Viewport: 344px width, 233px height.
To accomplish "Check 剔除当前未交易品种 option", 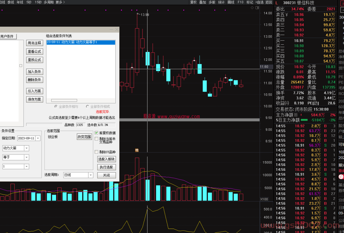I will 96,139.
